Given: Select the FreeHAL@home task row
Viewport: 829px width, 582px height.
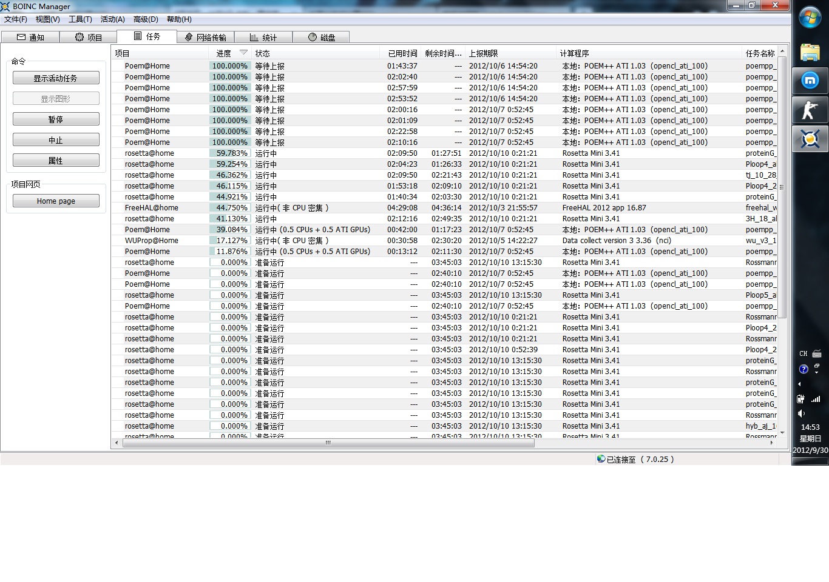Looking at the screenshot, I should pyautogui.click(x=444, y=208).
